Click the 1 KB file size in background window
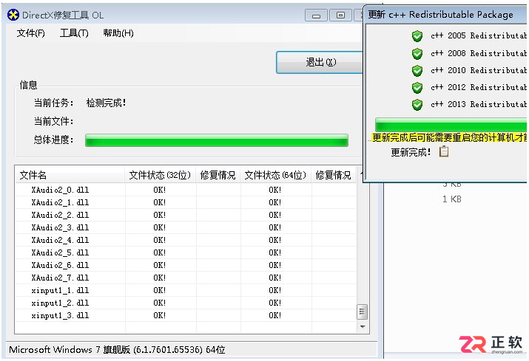 coord(452,199)
